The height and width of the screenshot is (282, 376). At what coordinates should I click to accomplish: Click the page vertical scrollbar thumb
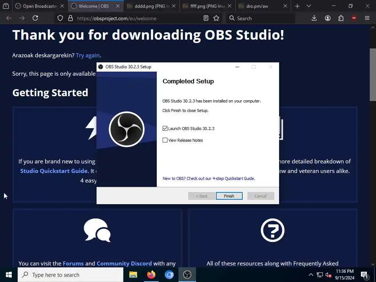373,75
